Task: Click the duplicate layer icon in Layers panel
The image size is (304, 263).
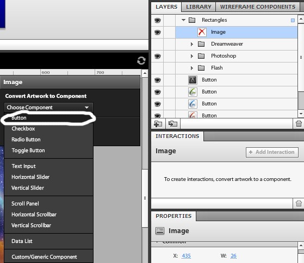Action: click(x=173, y=123)
